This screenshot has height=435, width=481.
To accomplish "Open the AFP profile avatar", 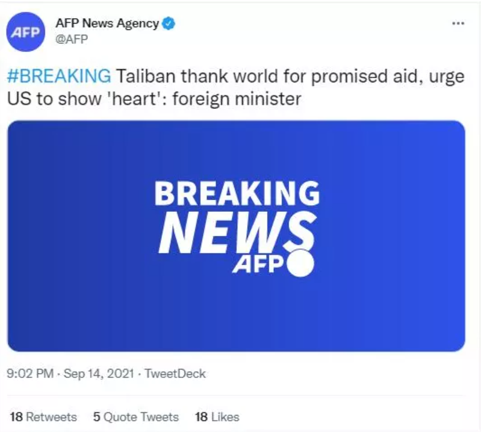I will (x=26, y=32).
